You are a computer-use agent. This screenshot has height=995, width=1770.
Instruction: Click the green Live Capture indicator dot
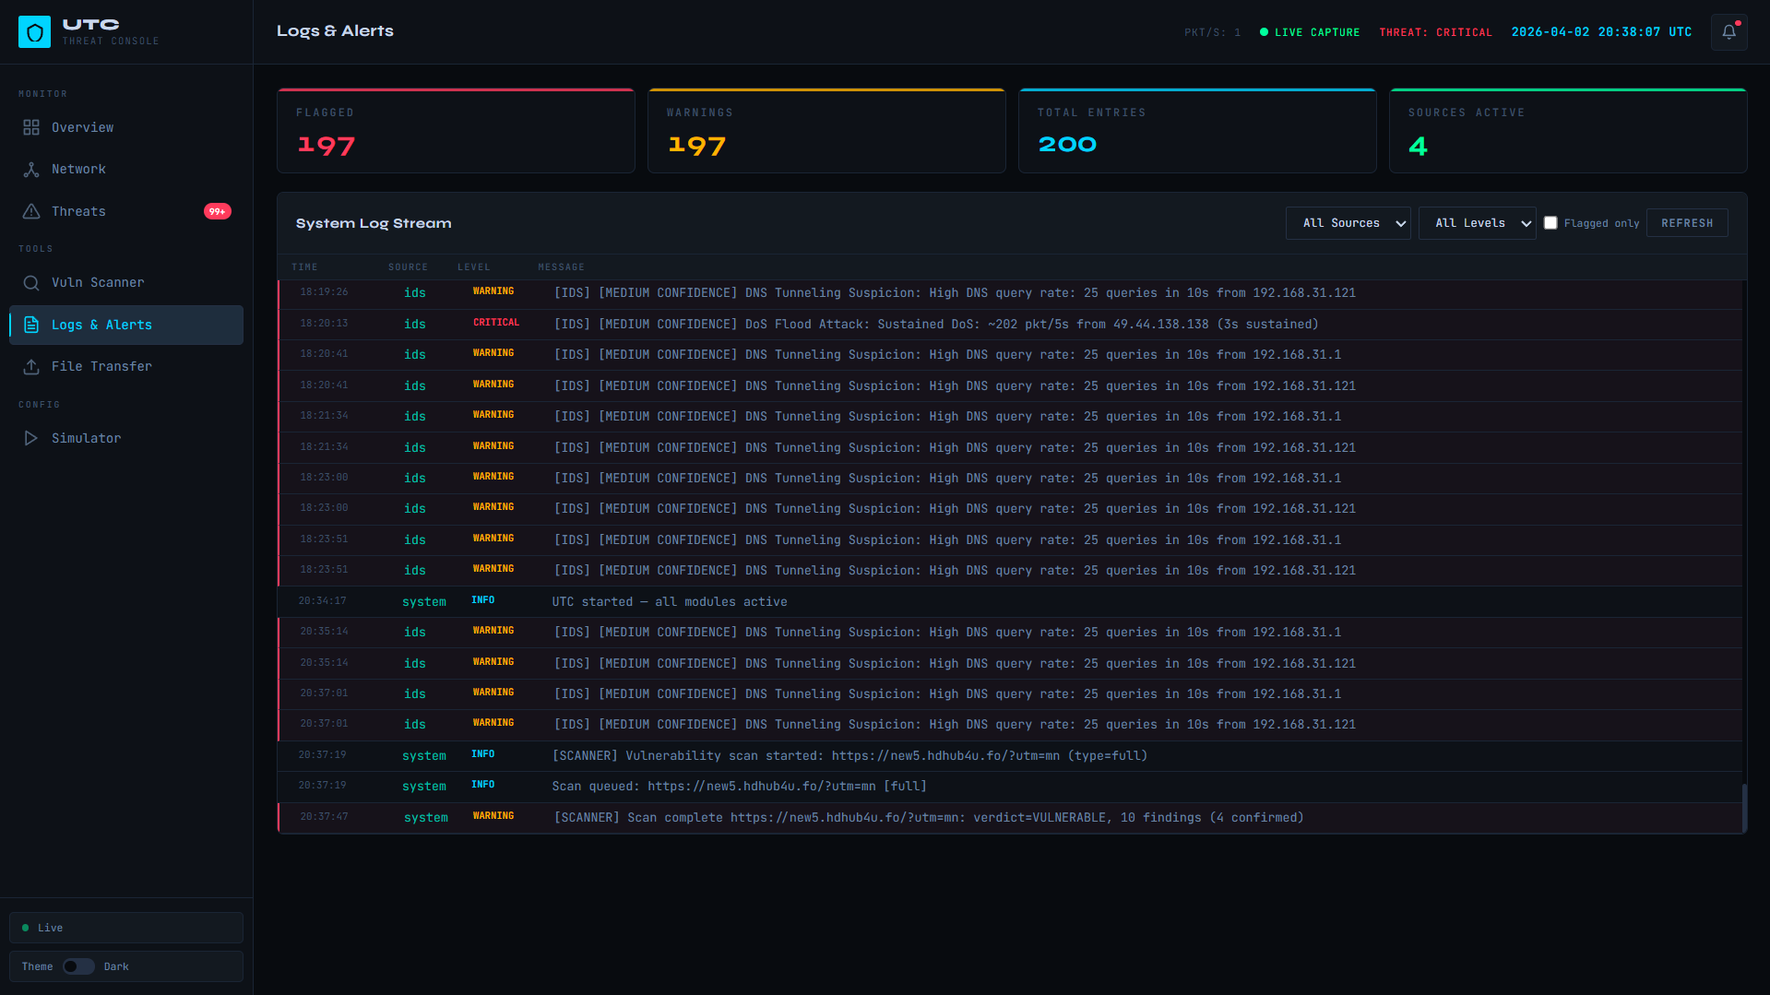click(x=1264, y=32)
